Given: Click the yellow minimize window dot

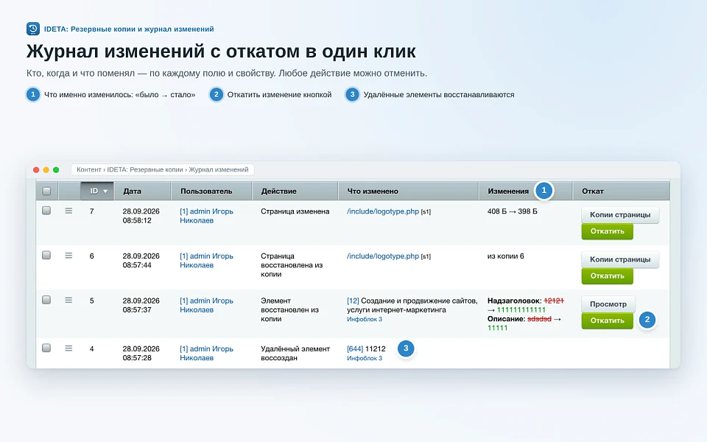Looking at the screenshot, I should tap(46, 169).
